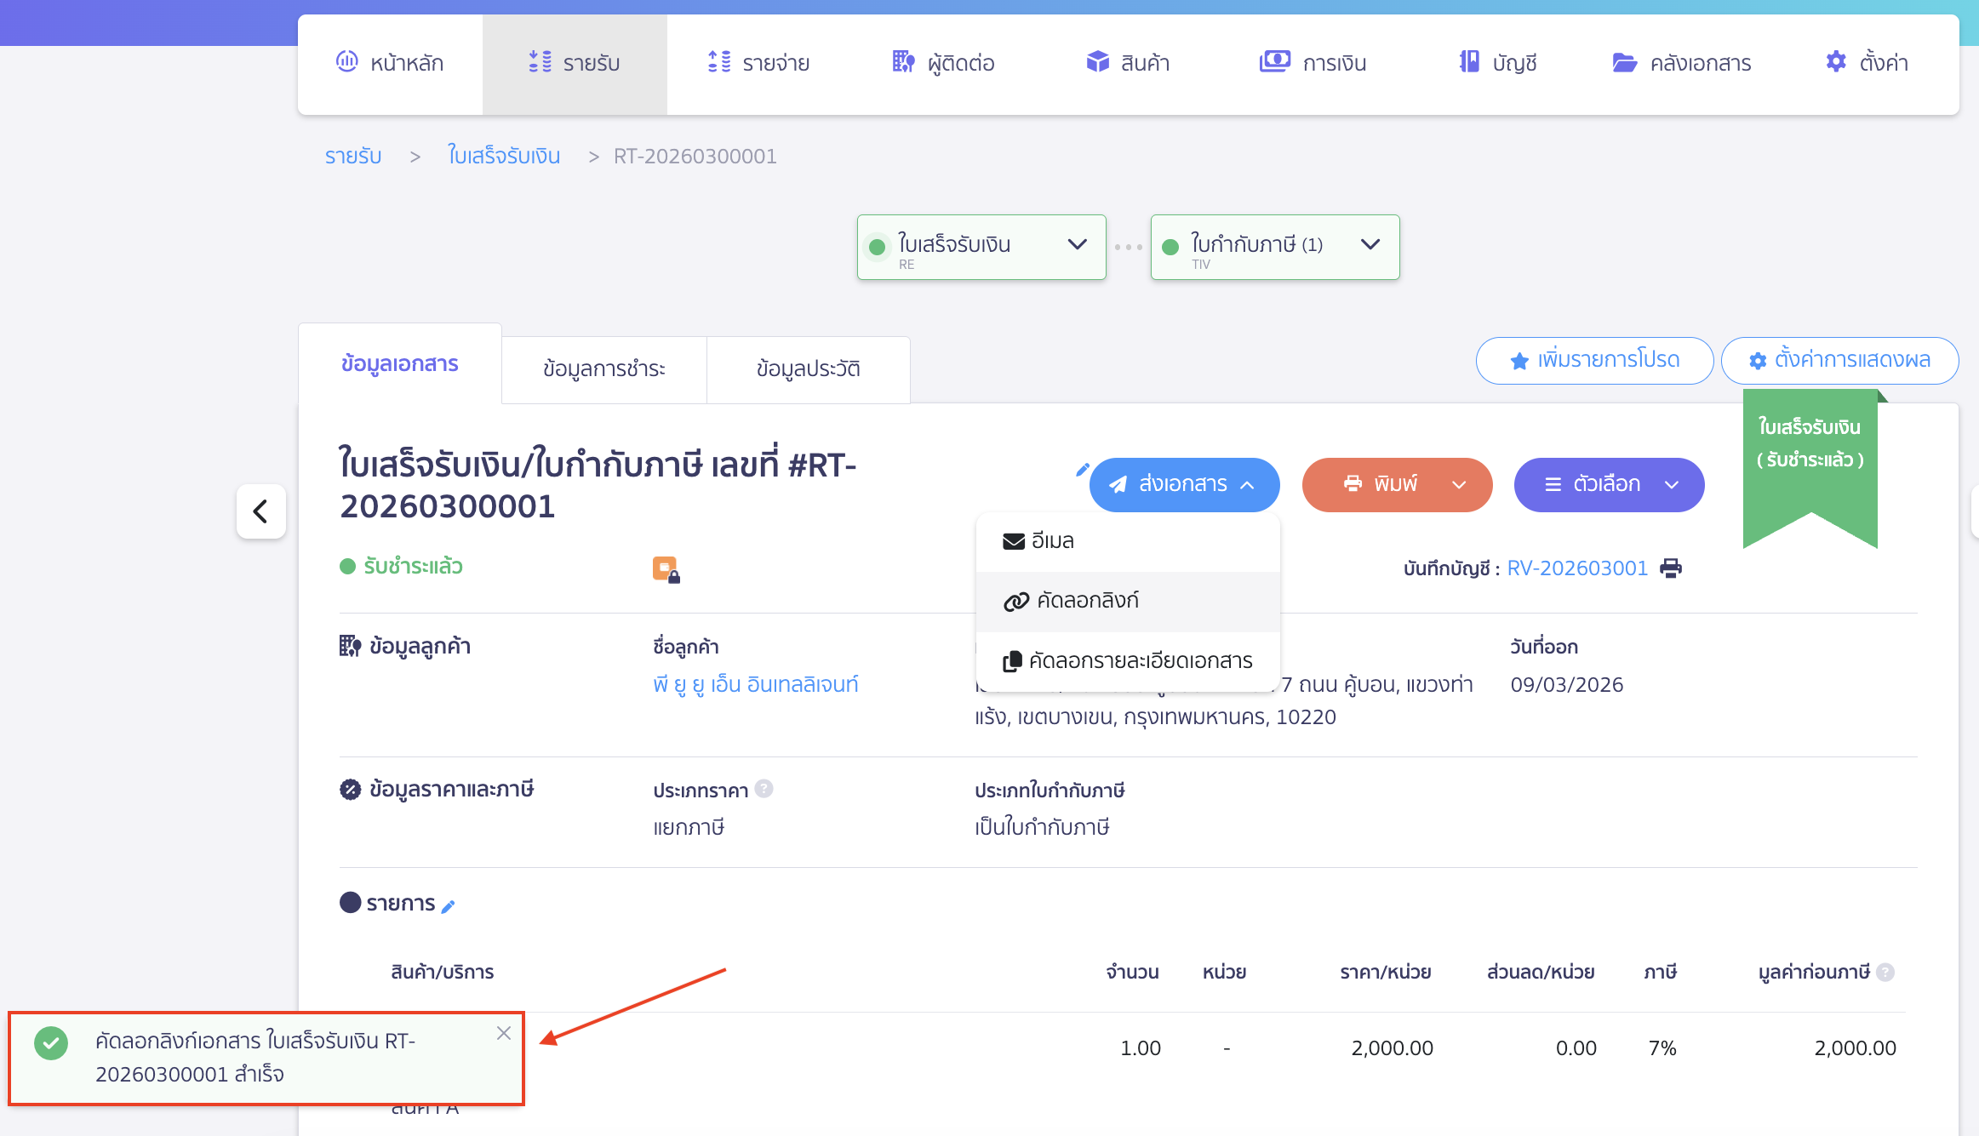
Task: Click the help question icon near ประเภทราคา
Action: [x=764, y=790]
